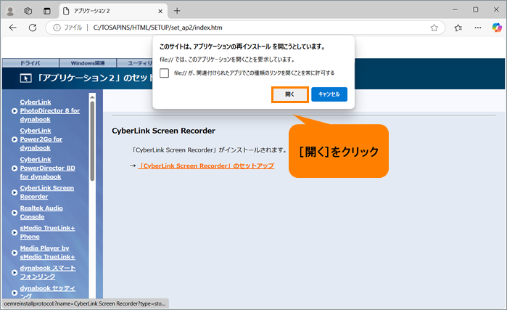Click the 開く button in dialog
Image resolution: width=507 pixels, height=310 pixels.
tap(289, 94)
